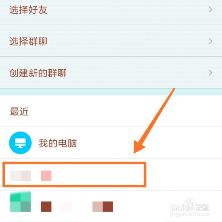Tap empty space right of 我的电脑

tap(148, 143)
